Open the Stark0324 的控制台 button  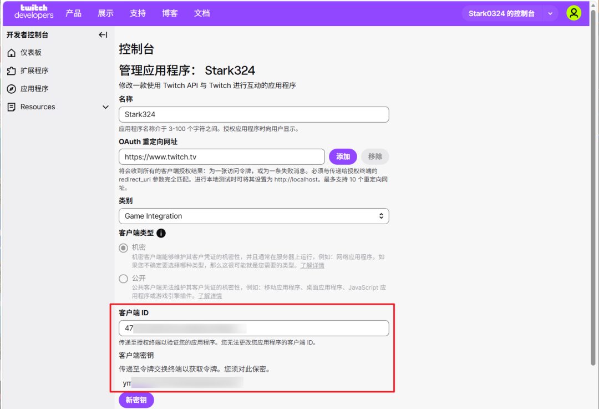[x=501, y=13]
